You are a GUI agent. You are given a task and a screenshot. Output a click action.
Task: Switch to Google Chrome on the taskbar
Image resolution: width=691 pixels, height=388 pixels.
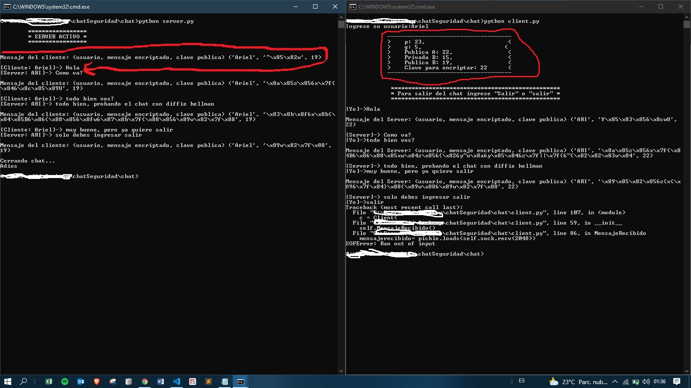(x=145, y=382)
